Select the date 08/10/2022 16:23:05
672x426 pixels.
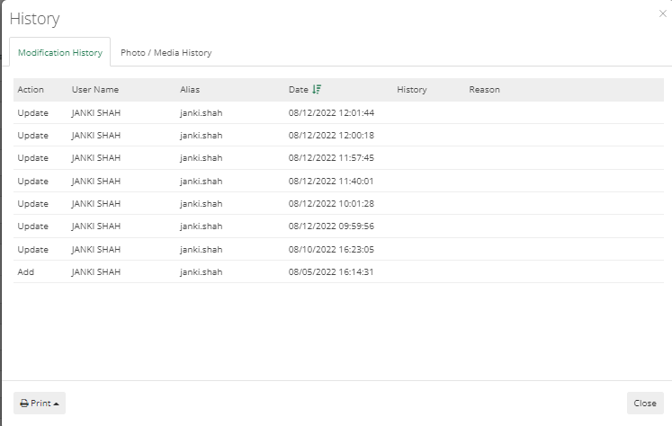point(331,249)
